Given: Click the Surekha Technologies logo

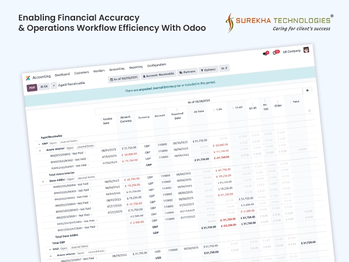Looking at the screenshot, I should (x=279, y=23).
